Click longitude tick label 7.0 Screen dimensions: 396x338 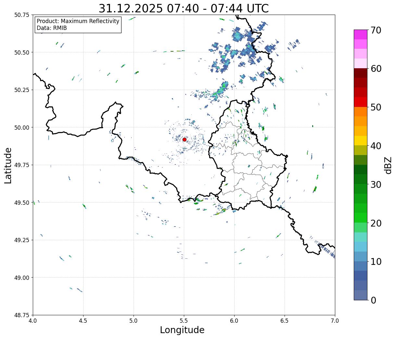tap(335, 321)
